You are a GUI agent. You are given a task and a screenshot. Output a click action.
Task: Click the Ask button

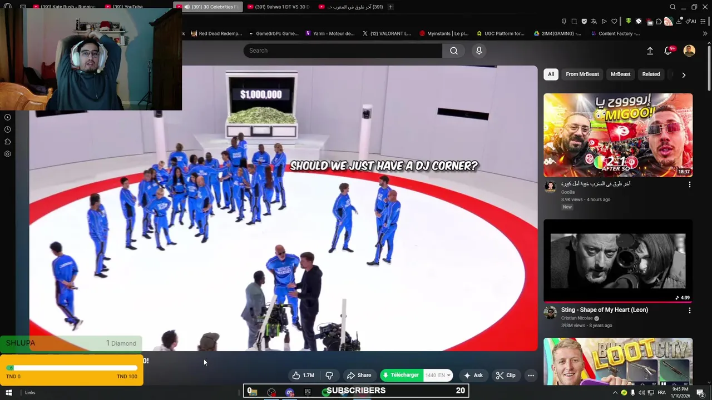tap(473, 375)
